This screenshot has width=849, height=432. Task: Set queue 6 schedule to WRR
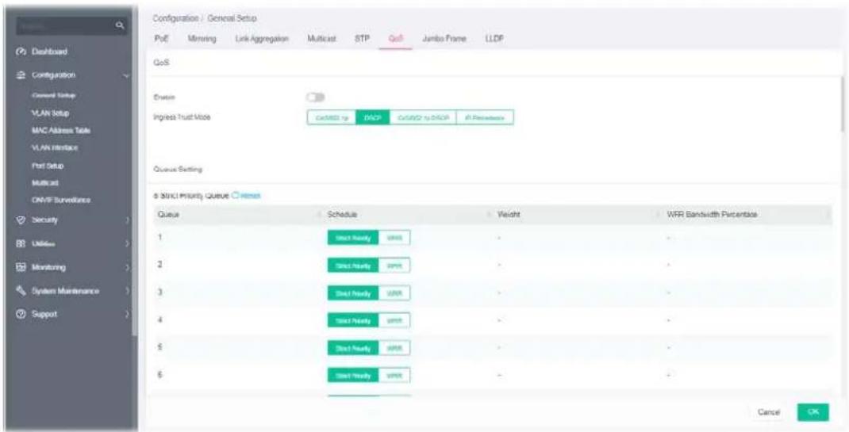[x=394, y=375]
